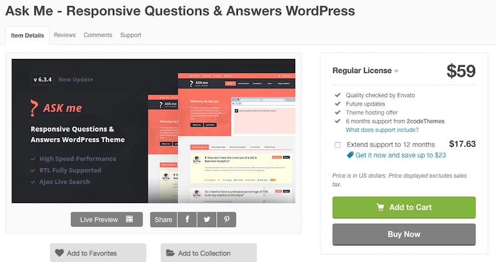
Task: Add the theme to Favorites
Action: click(x=98, y=253)
